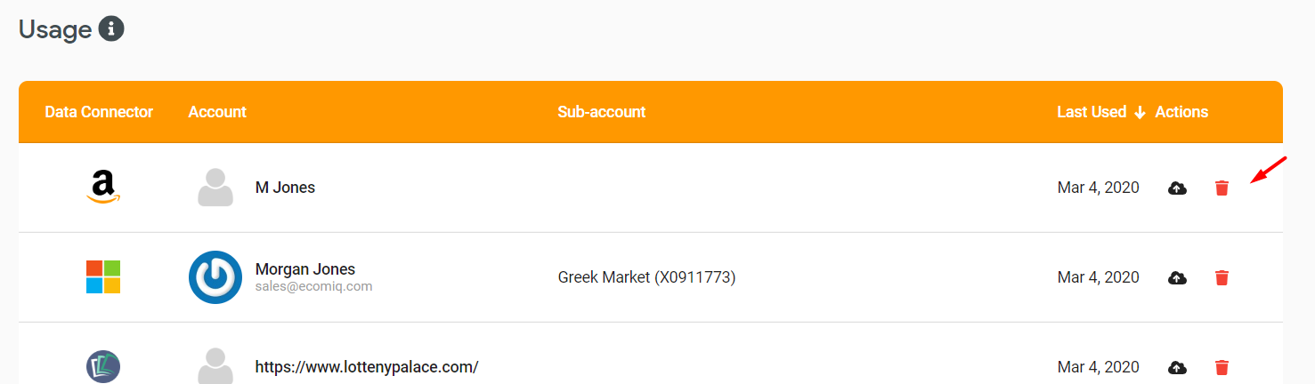
Task: Select Greek Market (X0911773) sub-account
Action: tap(646, 277)
